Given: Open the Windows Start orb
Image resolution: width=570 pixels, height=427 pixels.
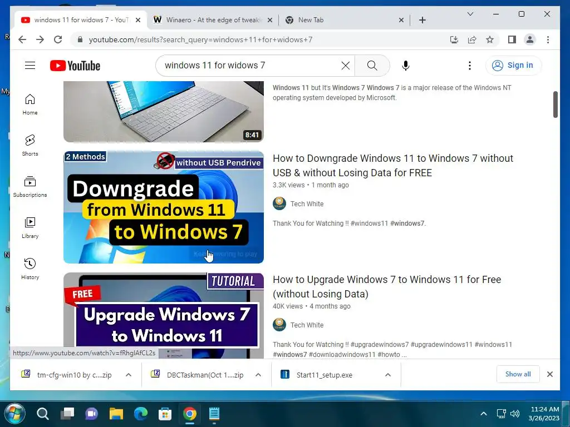Looking at the screenshot, I should (x=14, y=414).
